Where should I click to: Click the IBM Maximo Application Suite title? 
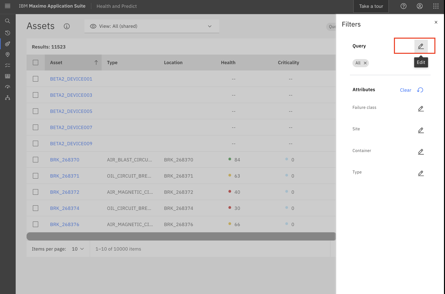(x=52, y=6)
